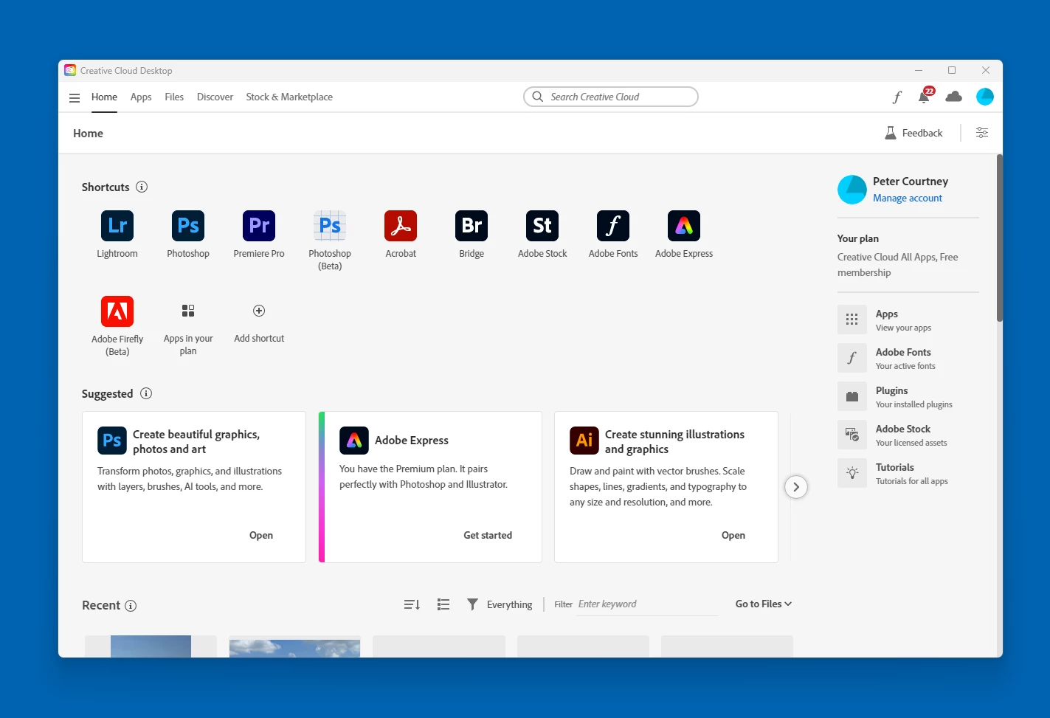The height and width of the screenshot is (718, 1050).
Task: Open the Lightroom shortcut
Action: click(x=117, y=226)
